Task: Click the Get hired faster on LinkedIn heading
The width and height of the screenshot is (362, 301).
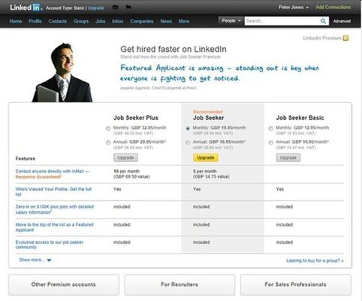Action: 173,49
